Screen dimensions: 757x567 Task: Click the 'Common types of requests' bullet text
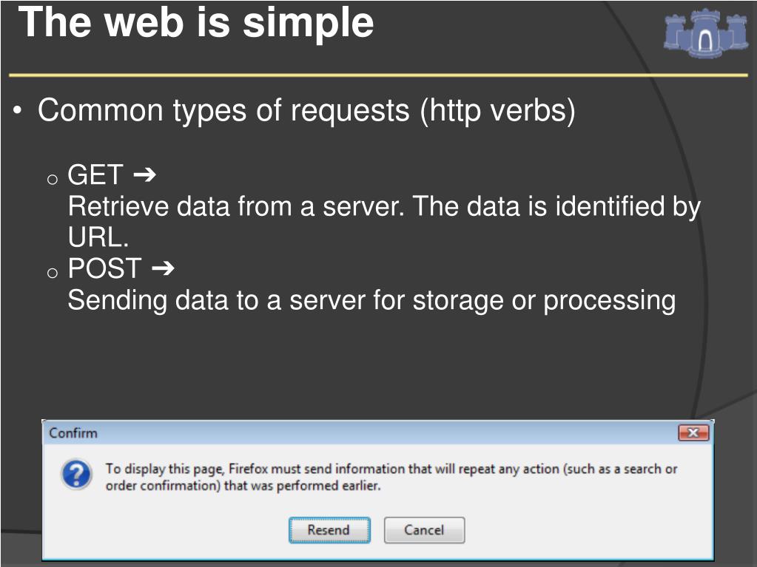306,111
